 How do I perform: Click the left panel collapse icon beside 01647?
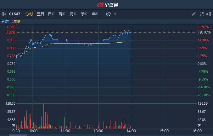[x=4, y=14]
